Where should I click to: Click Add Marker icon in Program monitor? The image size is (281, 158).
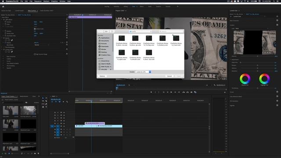pos(151,92)
